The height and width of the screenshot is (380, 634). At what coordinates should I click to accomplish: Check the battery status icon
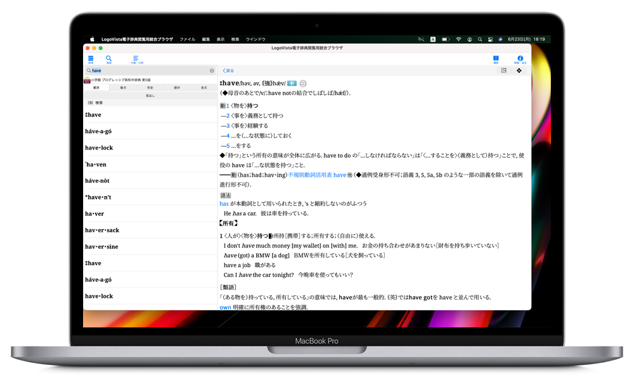point(446,39)
